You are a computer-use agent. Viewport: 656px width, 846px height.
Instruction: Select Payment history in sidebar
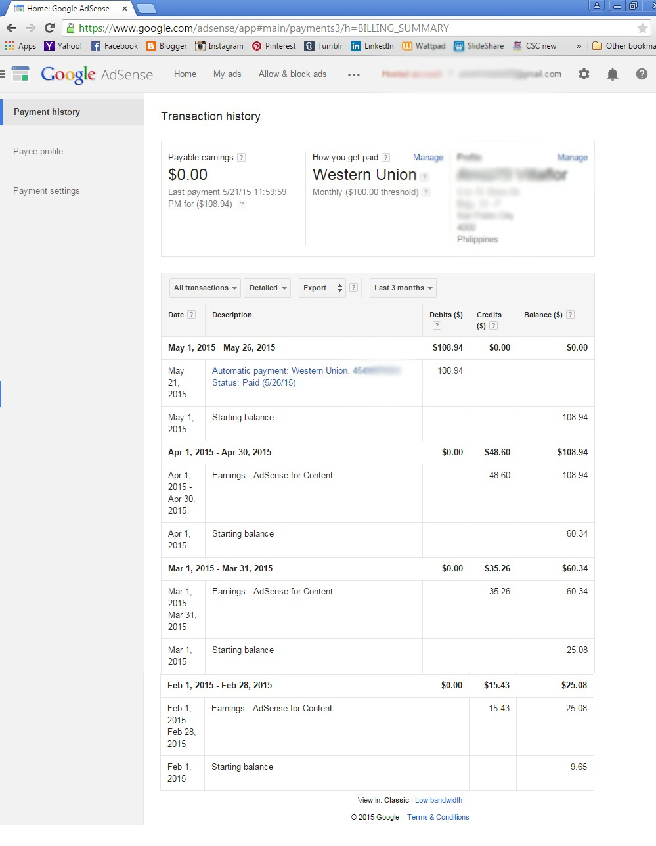[72, 112]
